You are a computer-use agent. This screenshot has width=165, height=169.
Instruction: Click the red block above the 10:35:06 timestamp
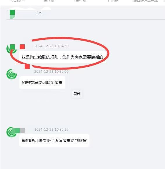27,66
